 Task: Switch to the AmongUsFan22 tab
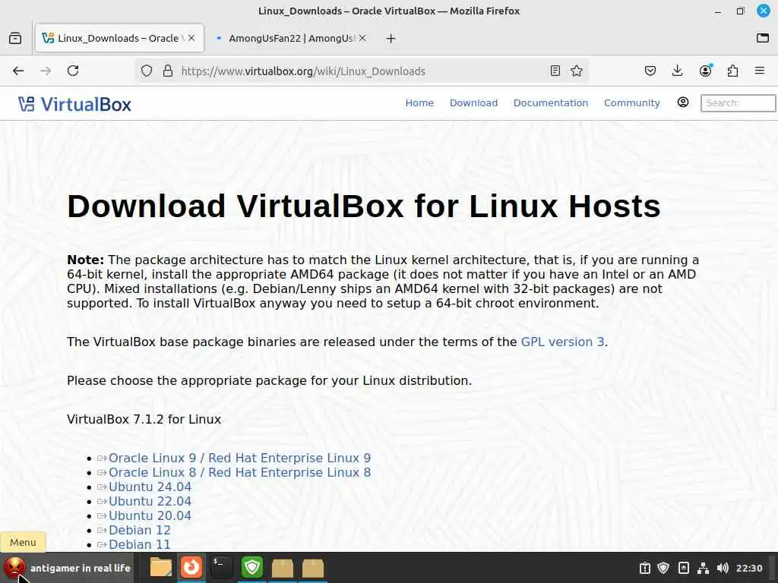tap(291, 38)
